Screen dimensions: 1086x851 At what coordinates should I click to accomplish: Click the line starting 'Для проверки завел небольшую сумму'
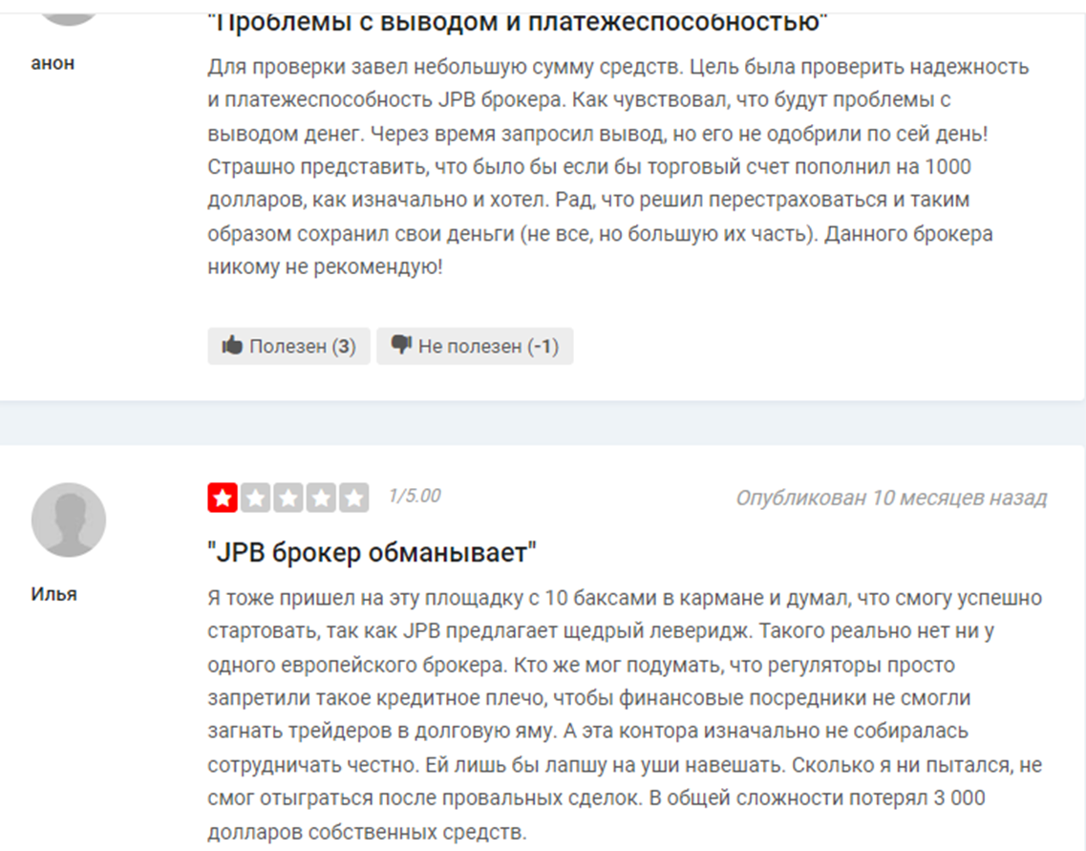pos(619,67)
